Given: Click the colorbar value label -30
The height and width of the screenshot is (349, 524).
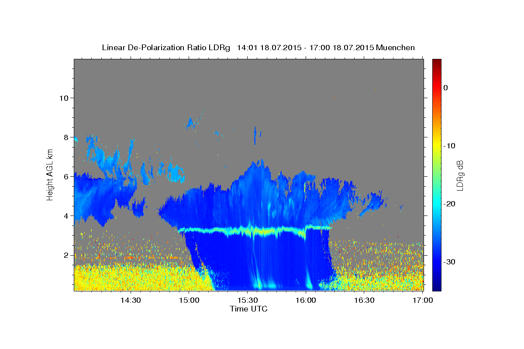Looking at the screenshot, I should coord(450,262).
